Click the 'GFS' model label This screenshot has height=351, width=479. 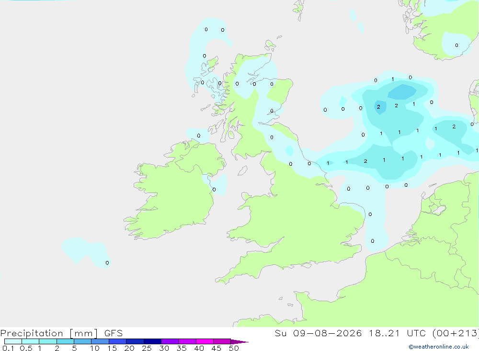tap(114, 333)
